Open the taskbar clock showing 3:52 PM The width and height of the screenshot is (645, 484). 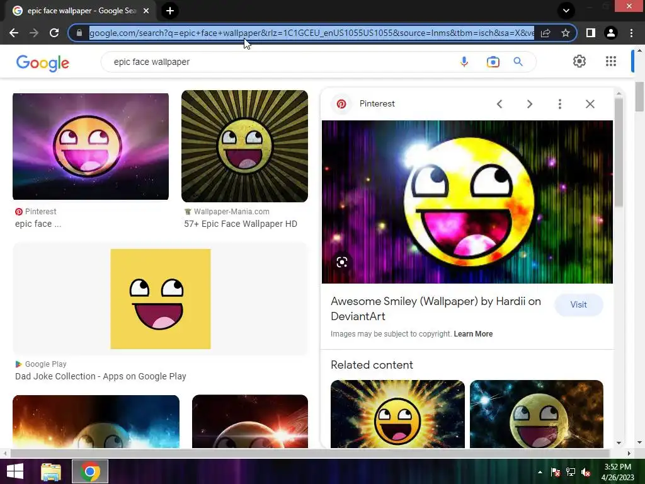click(x=617, y=472)
